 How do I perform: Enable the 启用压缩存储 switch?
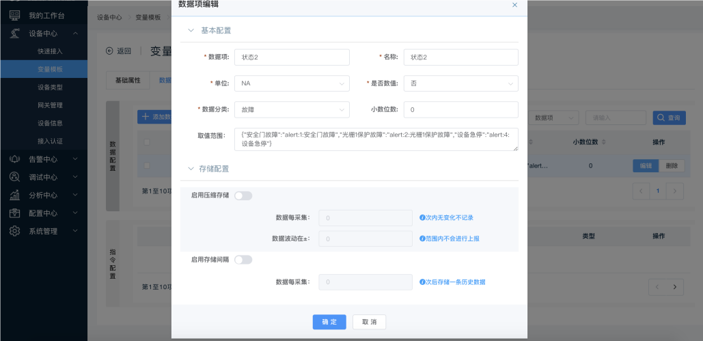click(x=243, y=196)
